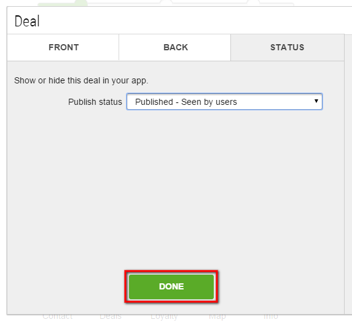Click the 'Published - Seen by users' value
The height and width of the screenshot is (325, 352).
pyautogui.click(x=186, y=102)
